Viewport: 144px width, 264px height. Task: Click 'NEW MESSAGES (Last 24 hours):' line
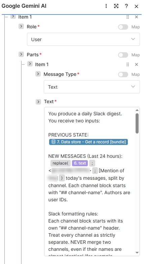(x=85, y=156)
